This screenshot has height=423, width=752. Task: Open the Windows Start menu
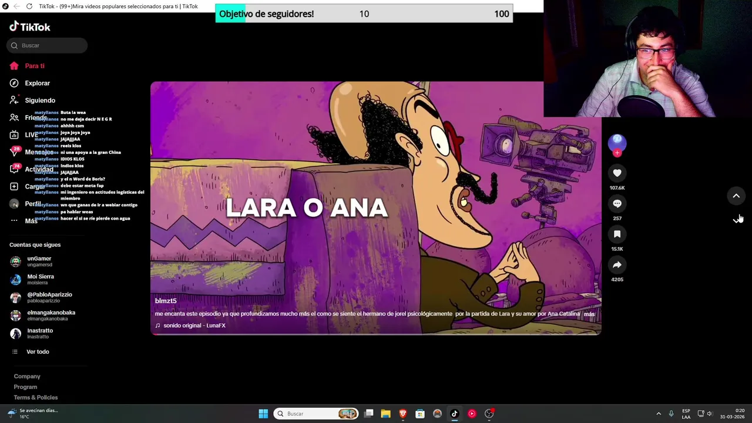(263, 414)
